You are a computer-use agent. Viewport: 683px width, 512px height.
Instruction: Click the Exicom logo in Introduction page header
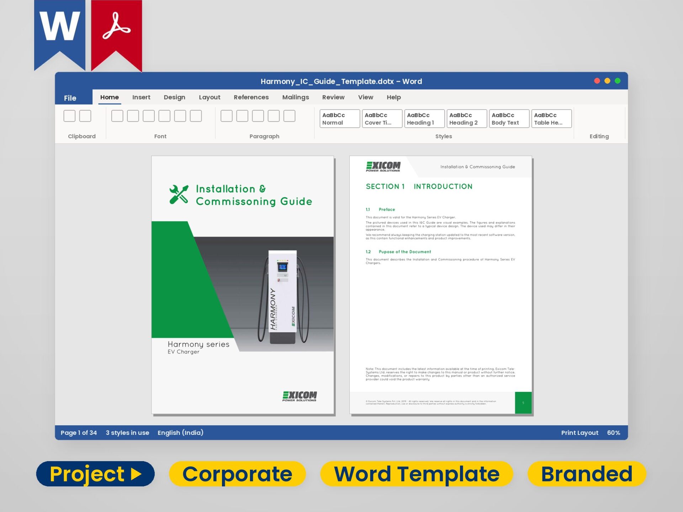[x=383, y=166]
